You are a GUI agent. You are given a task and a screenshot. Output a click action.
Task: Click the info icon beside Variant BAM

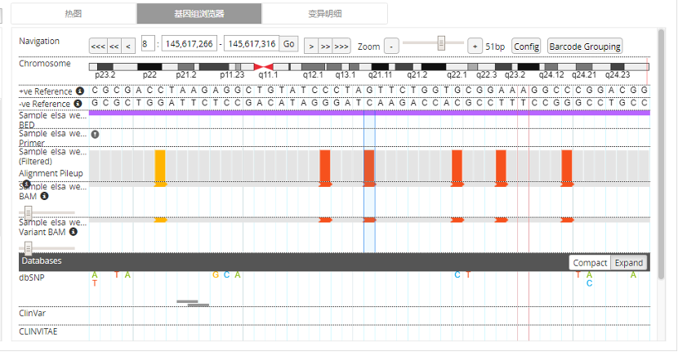74,232
